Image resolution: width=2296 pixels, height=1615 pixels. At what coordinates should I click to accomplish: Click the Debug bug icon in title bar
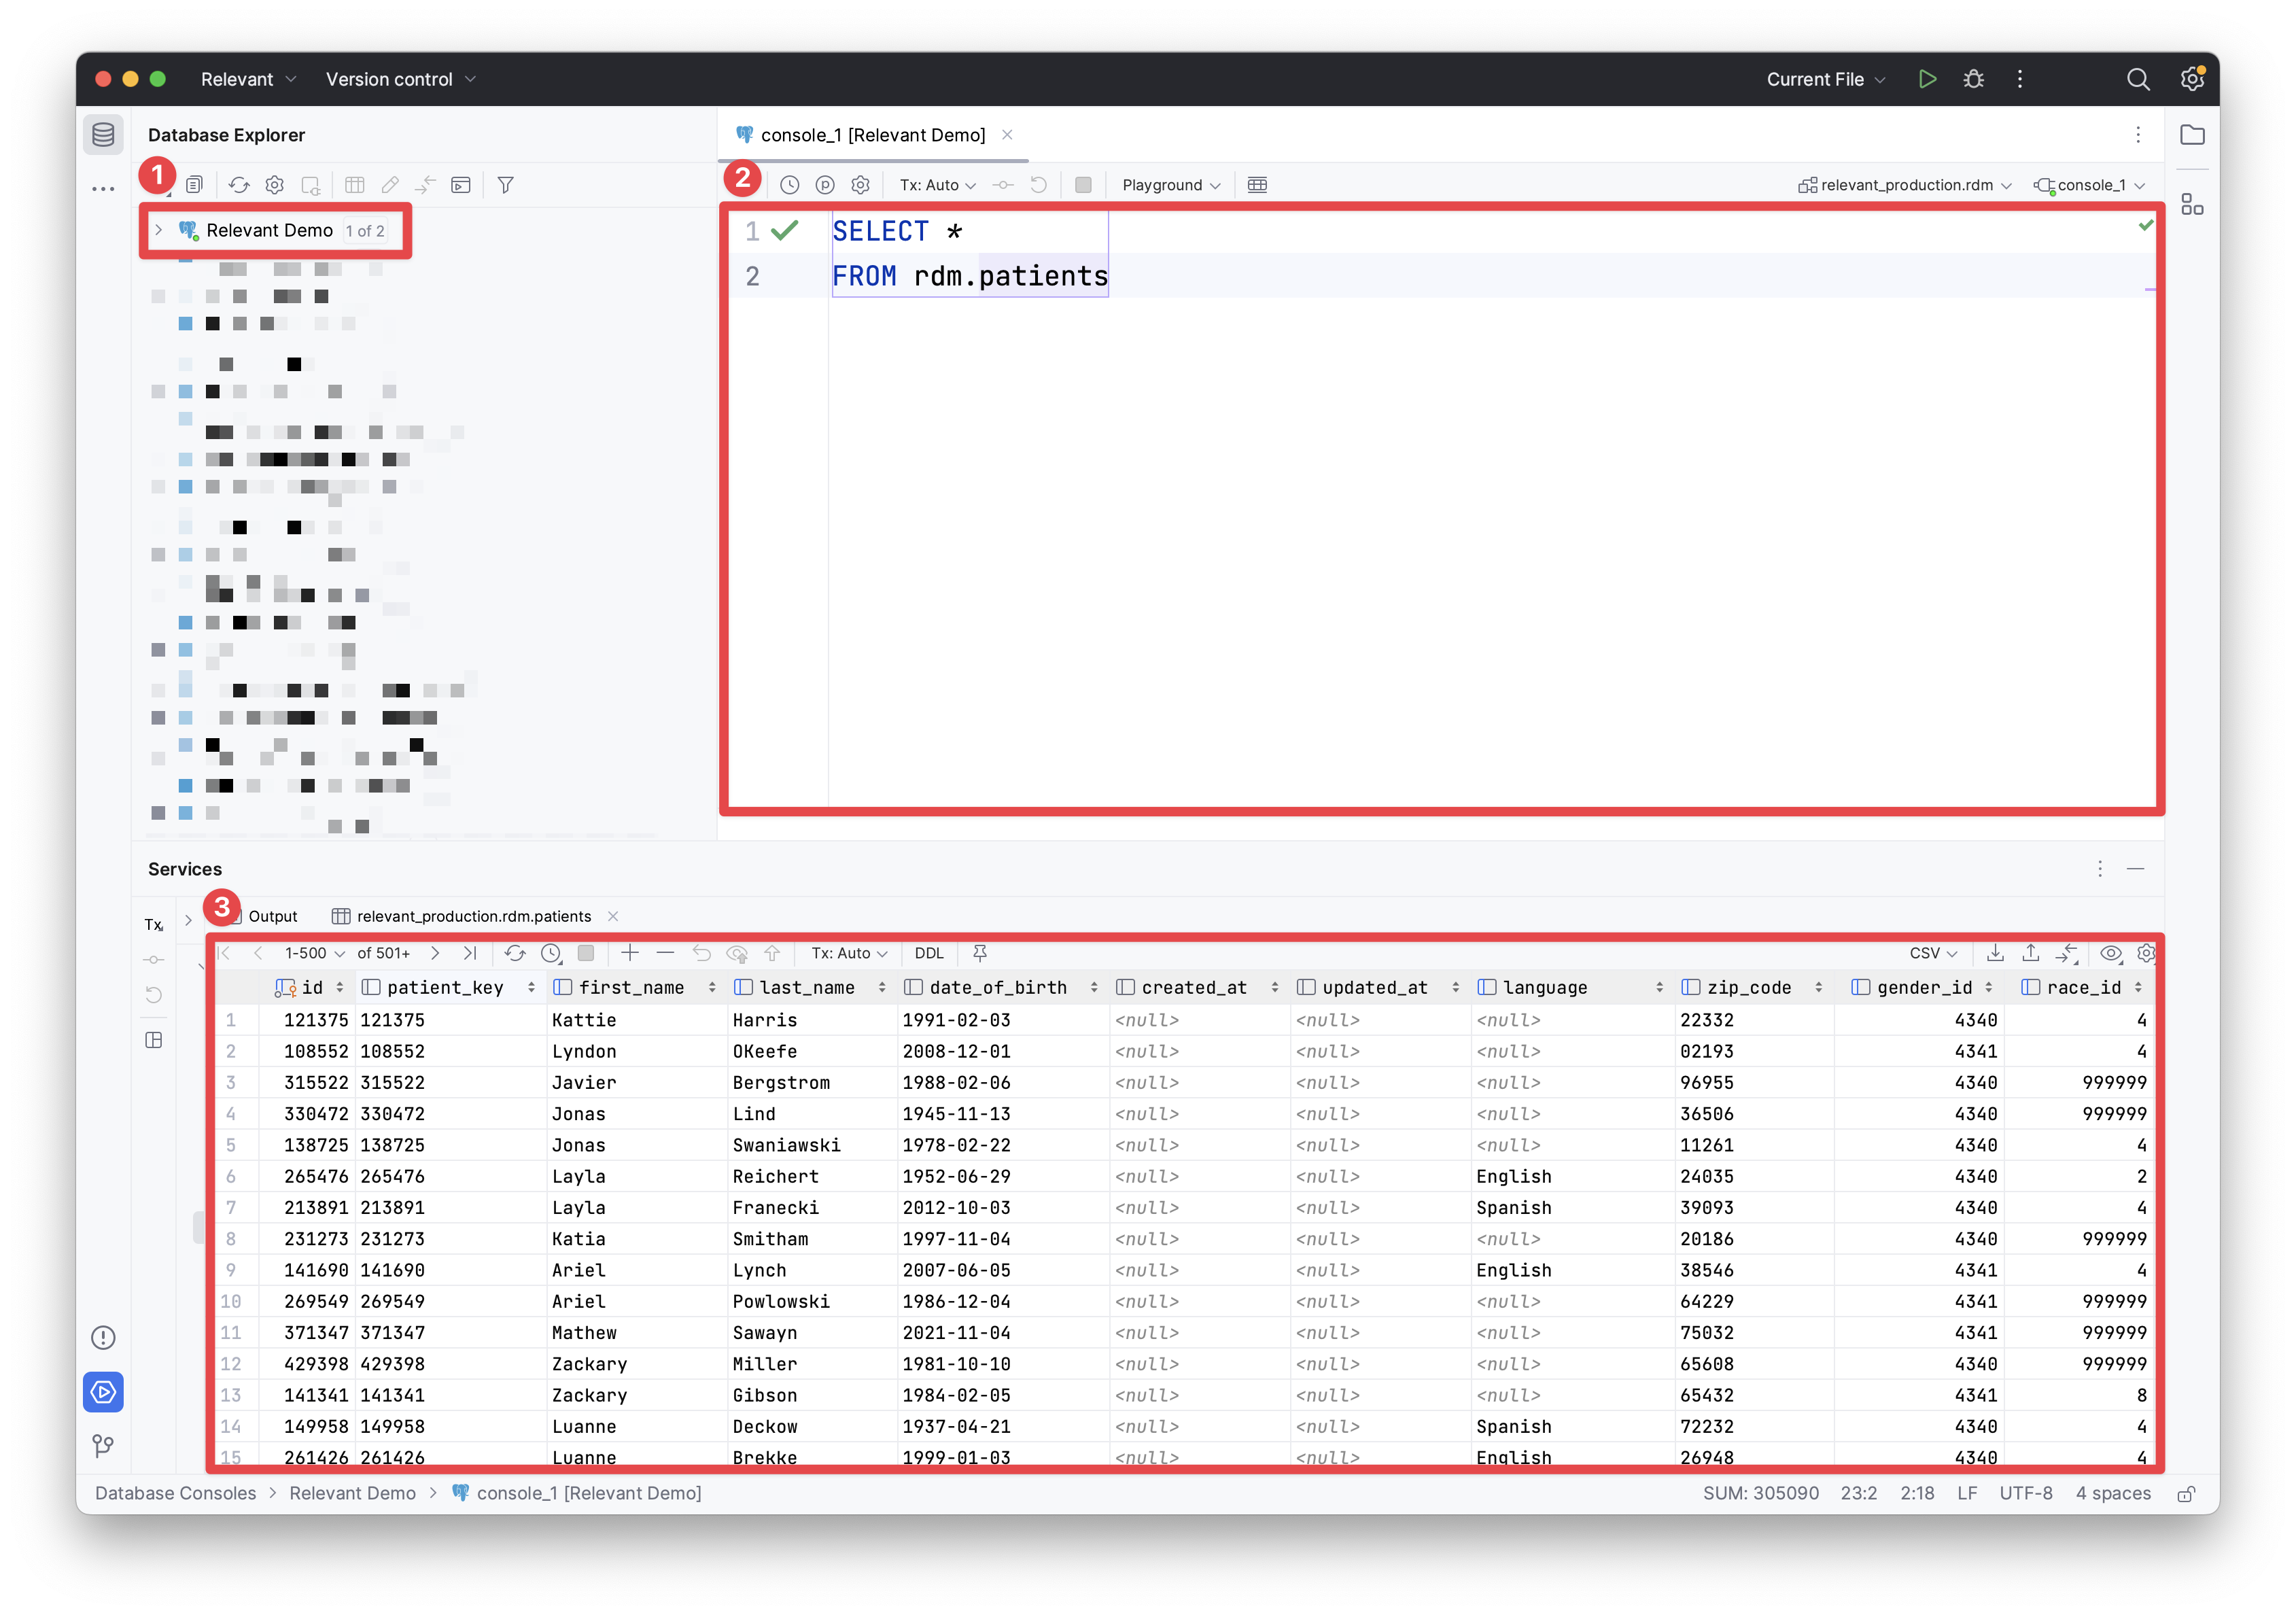pyautogui.click(x=1973, y=79)
